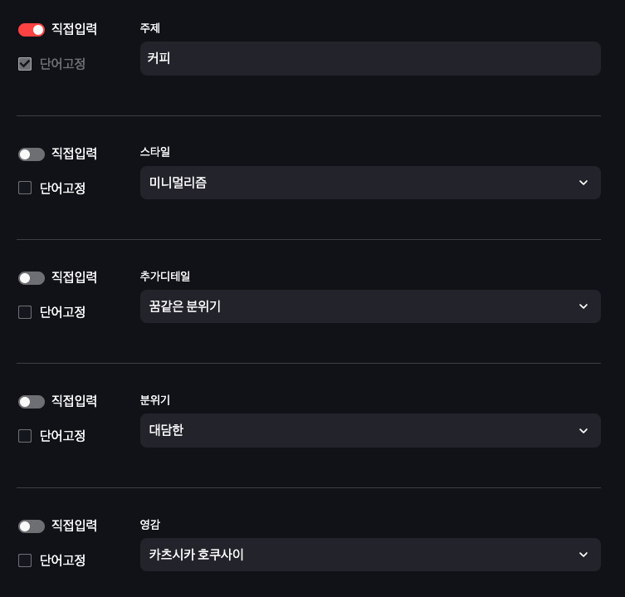Click the 주제 text field containing 커피
Image resolution: width=625 pixels, height=597 pixels.
pos(369,59)
